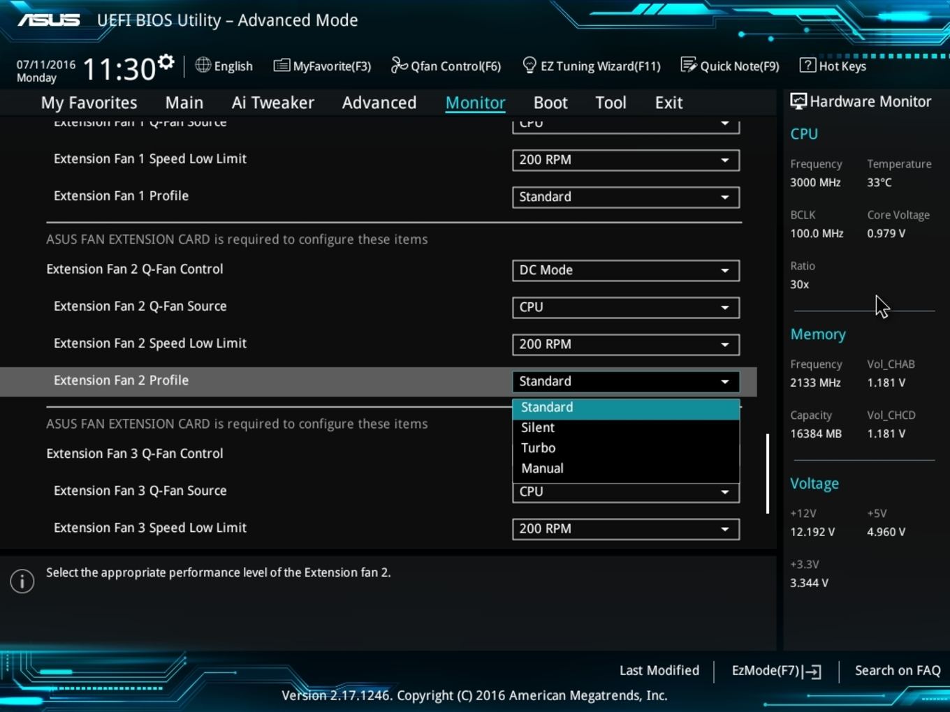Open Extension Fan 2 Speed Low Limit dropdown
950x712 pixels.
626,344
